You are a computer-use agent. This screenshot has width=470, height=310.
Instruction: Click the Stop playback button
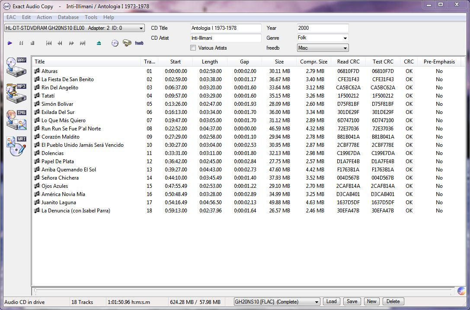click(x=32, y=43)
